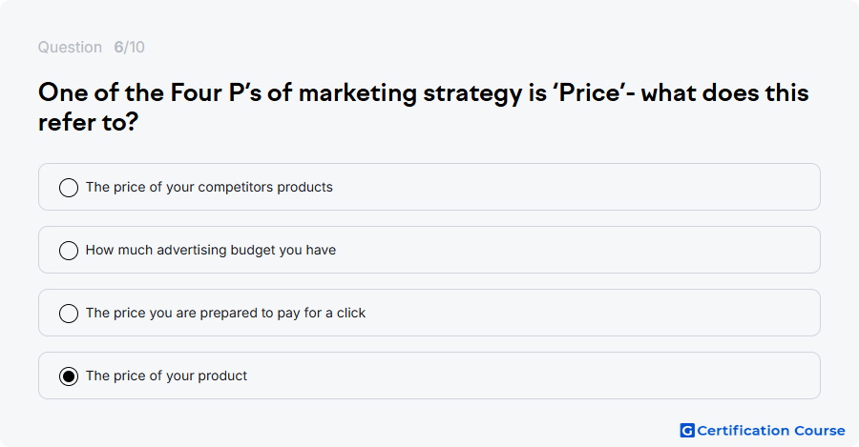Click the 'Question' label at top
Viewport: 859px width, 447px height.
pyautogui.click(x=70, y=47)
